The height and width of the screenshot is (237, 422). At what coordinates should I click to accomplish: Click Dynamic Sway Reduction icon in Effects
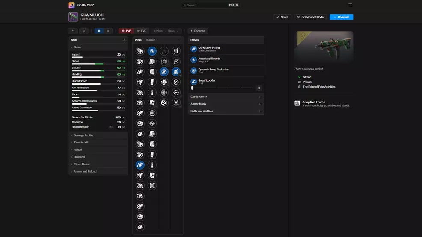tap(193, 70)
